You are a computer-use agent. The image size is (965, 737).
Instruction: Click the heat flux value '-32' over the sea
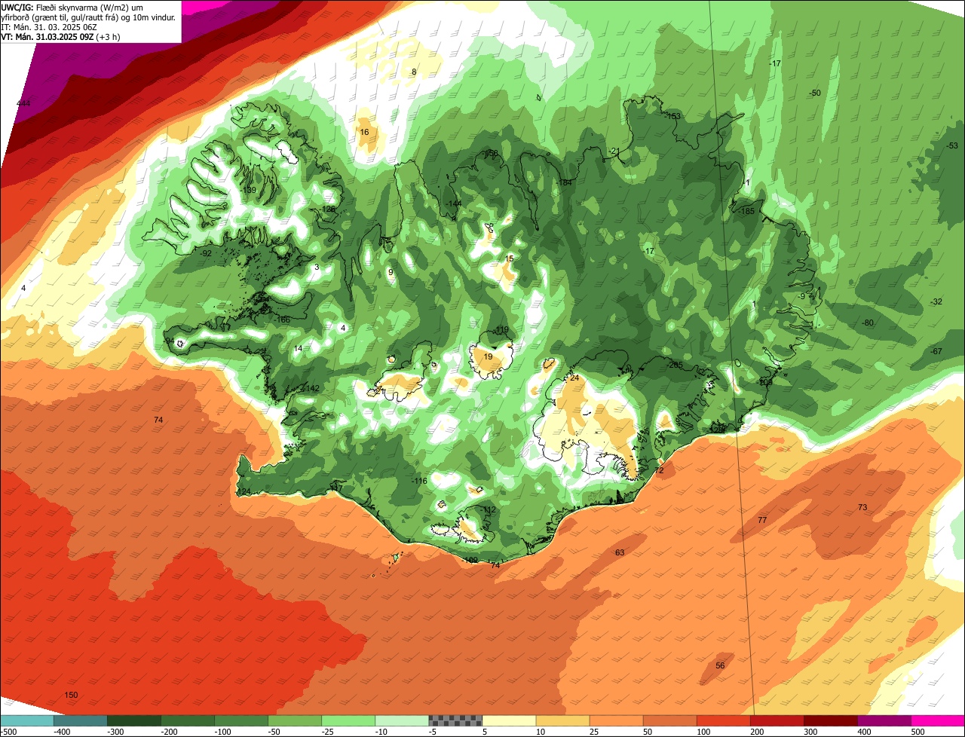click(936, 301)
